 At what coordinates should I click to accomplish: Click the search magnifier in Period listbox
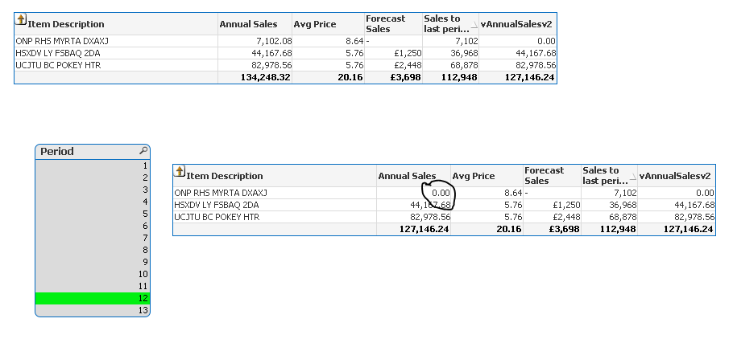143,151
